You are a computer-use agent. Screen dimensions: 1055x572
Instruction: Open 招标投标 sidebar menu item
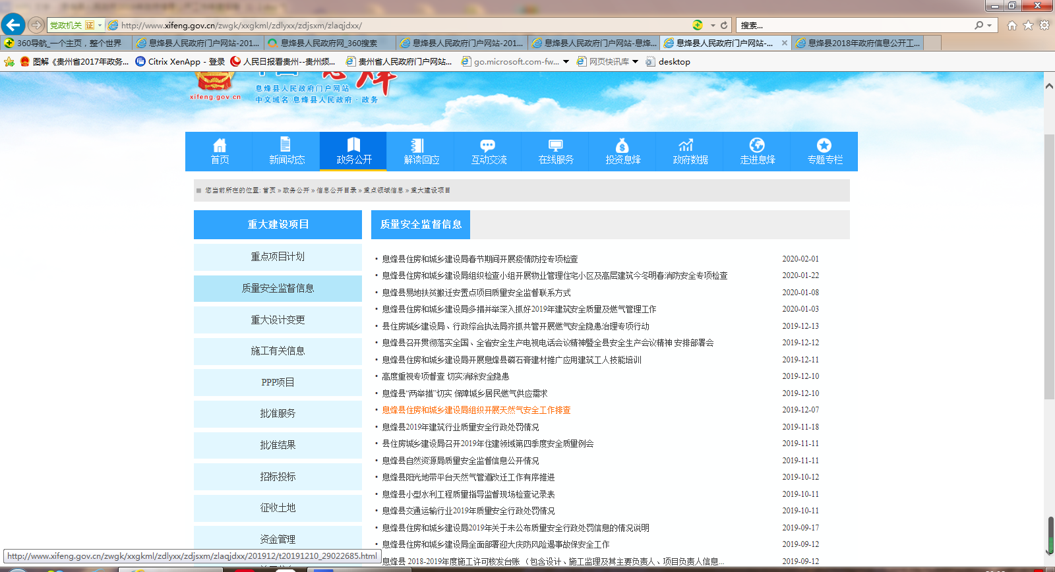click(x=278, y=476)
